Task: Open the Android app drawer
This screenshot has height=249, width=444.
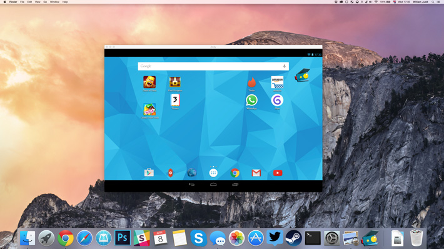Action: click(x=213, y=173)
